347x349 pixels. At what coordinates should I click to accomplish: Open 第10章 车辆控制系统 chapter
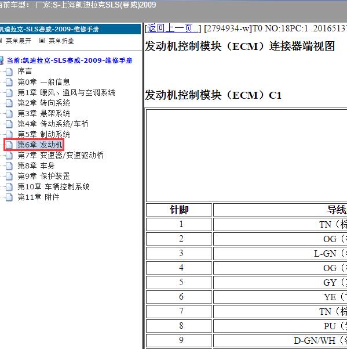click(54, 186)
